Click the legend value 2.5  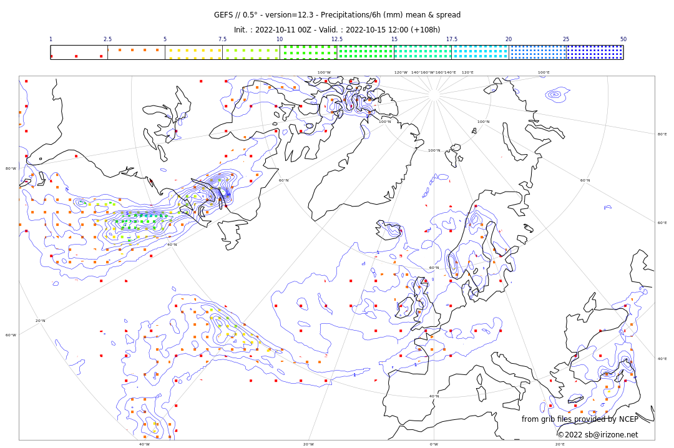pos(107,39)
